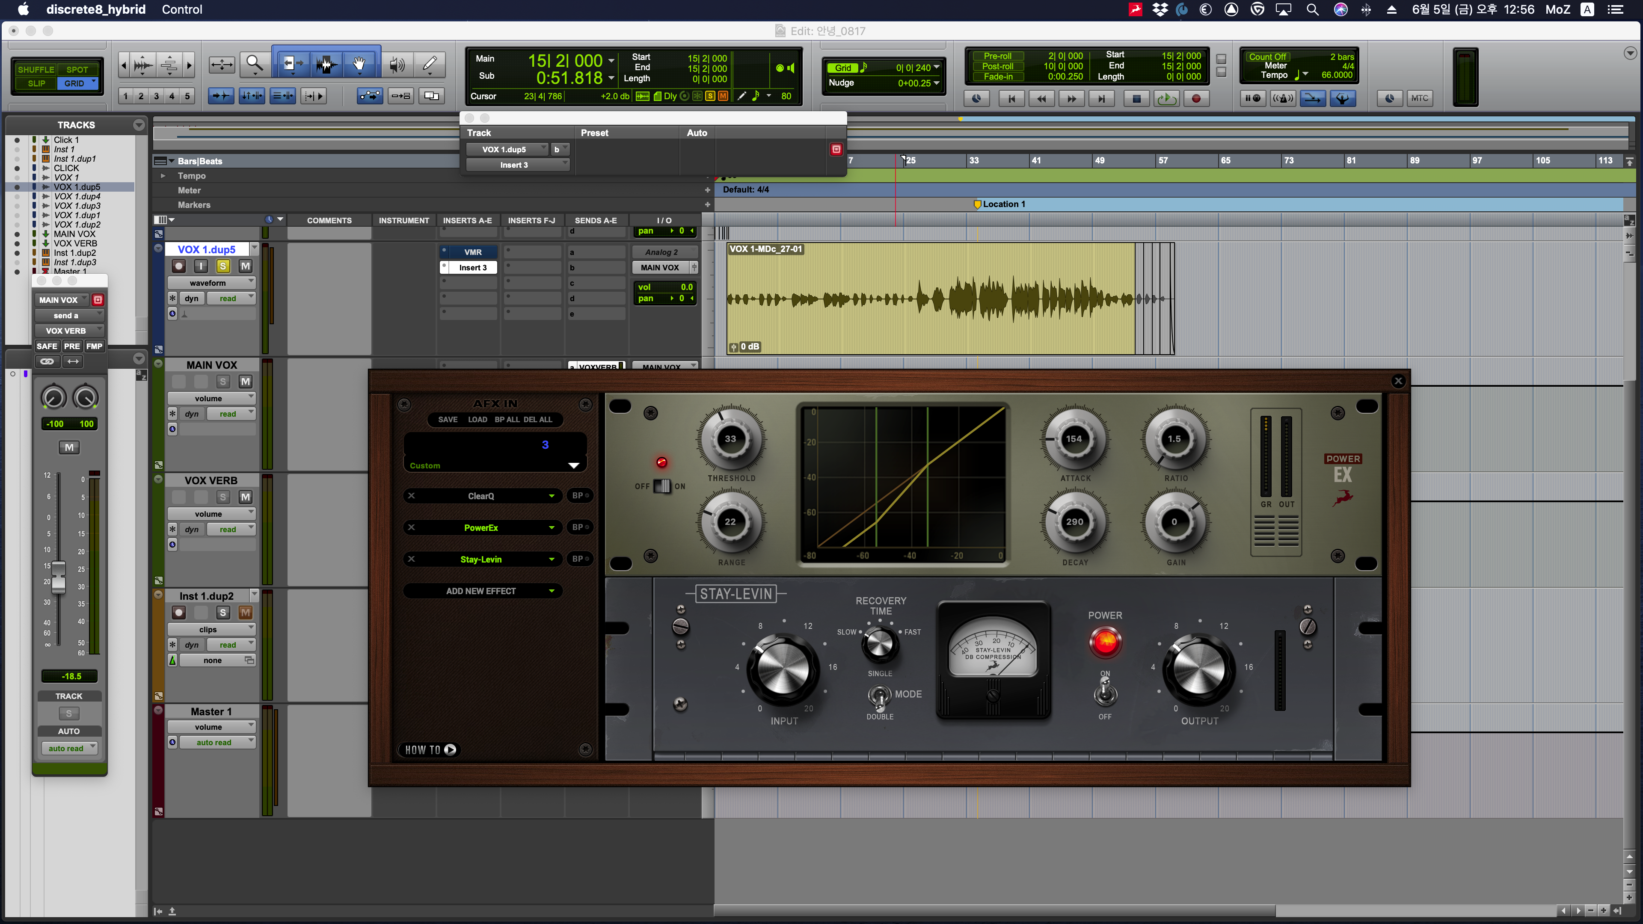This screenshot has width=1643, height=924.
Task: Open the TRACKS list menu dropdown
Action: [x=138, y=125]
